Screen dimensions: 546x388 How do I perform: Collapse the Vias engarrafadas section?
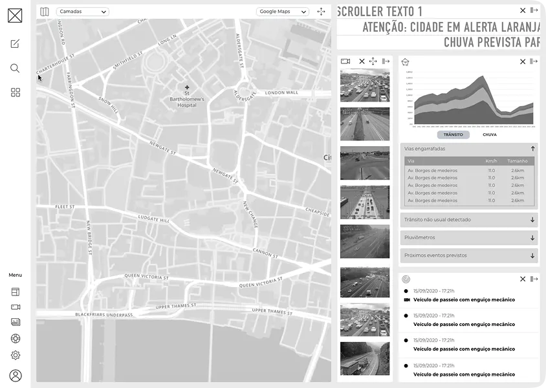[x=532, y=149]
